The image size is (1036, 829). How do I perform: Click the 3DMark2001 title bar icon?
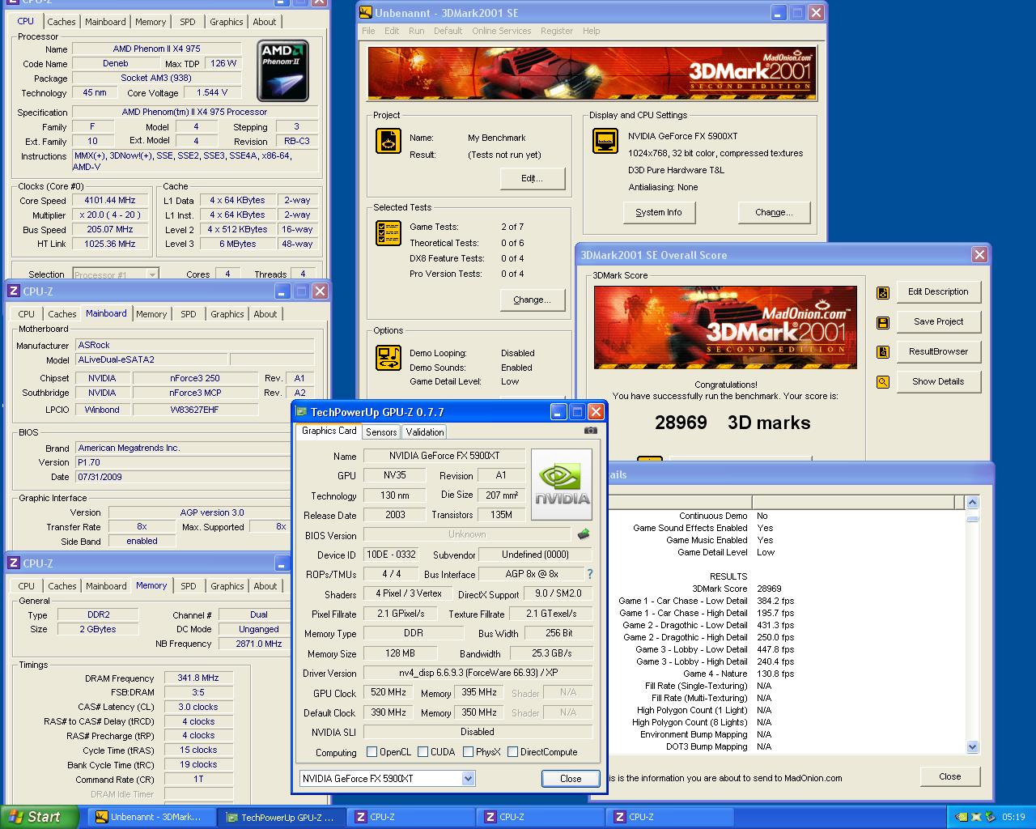[366, 13]
